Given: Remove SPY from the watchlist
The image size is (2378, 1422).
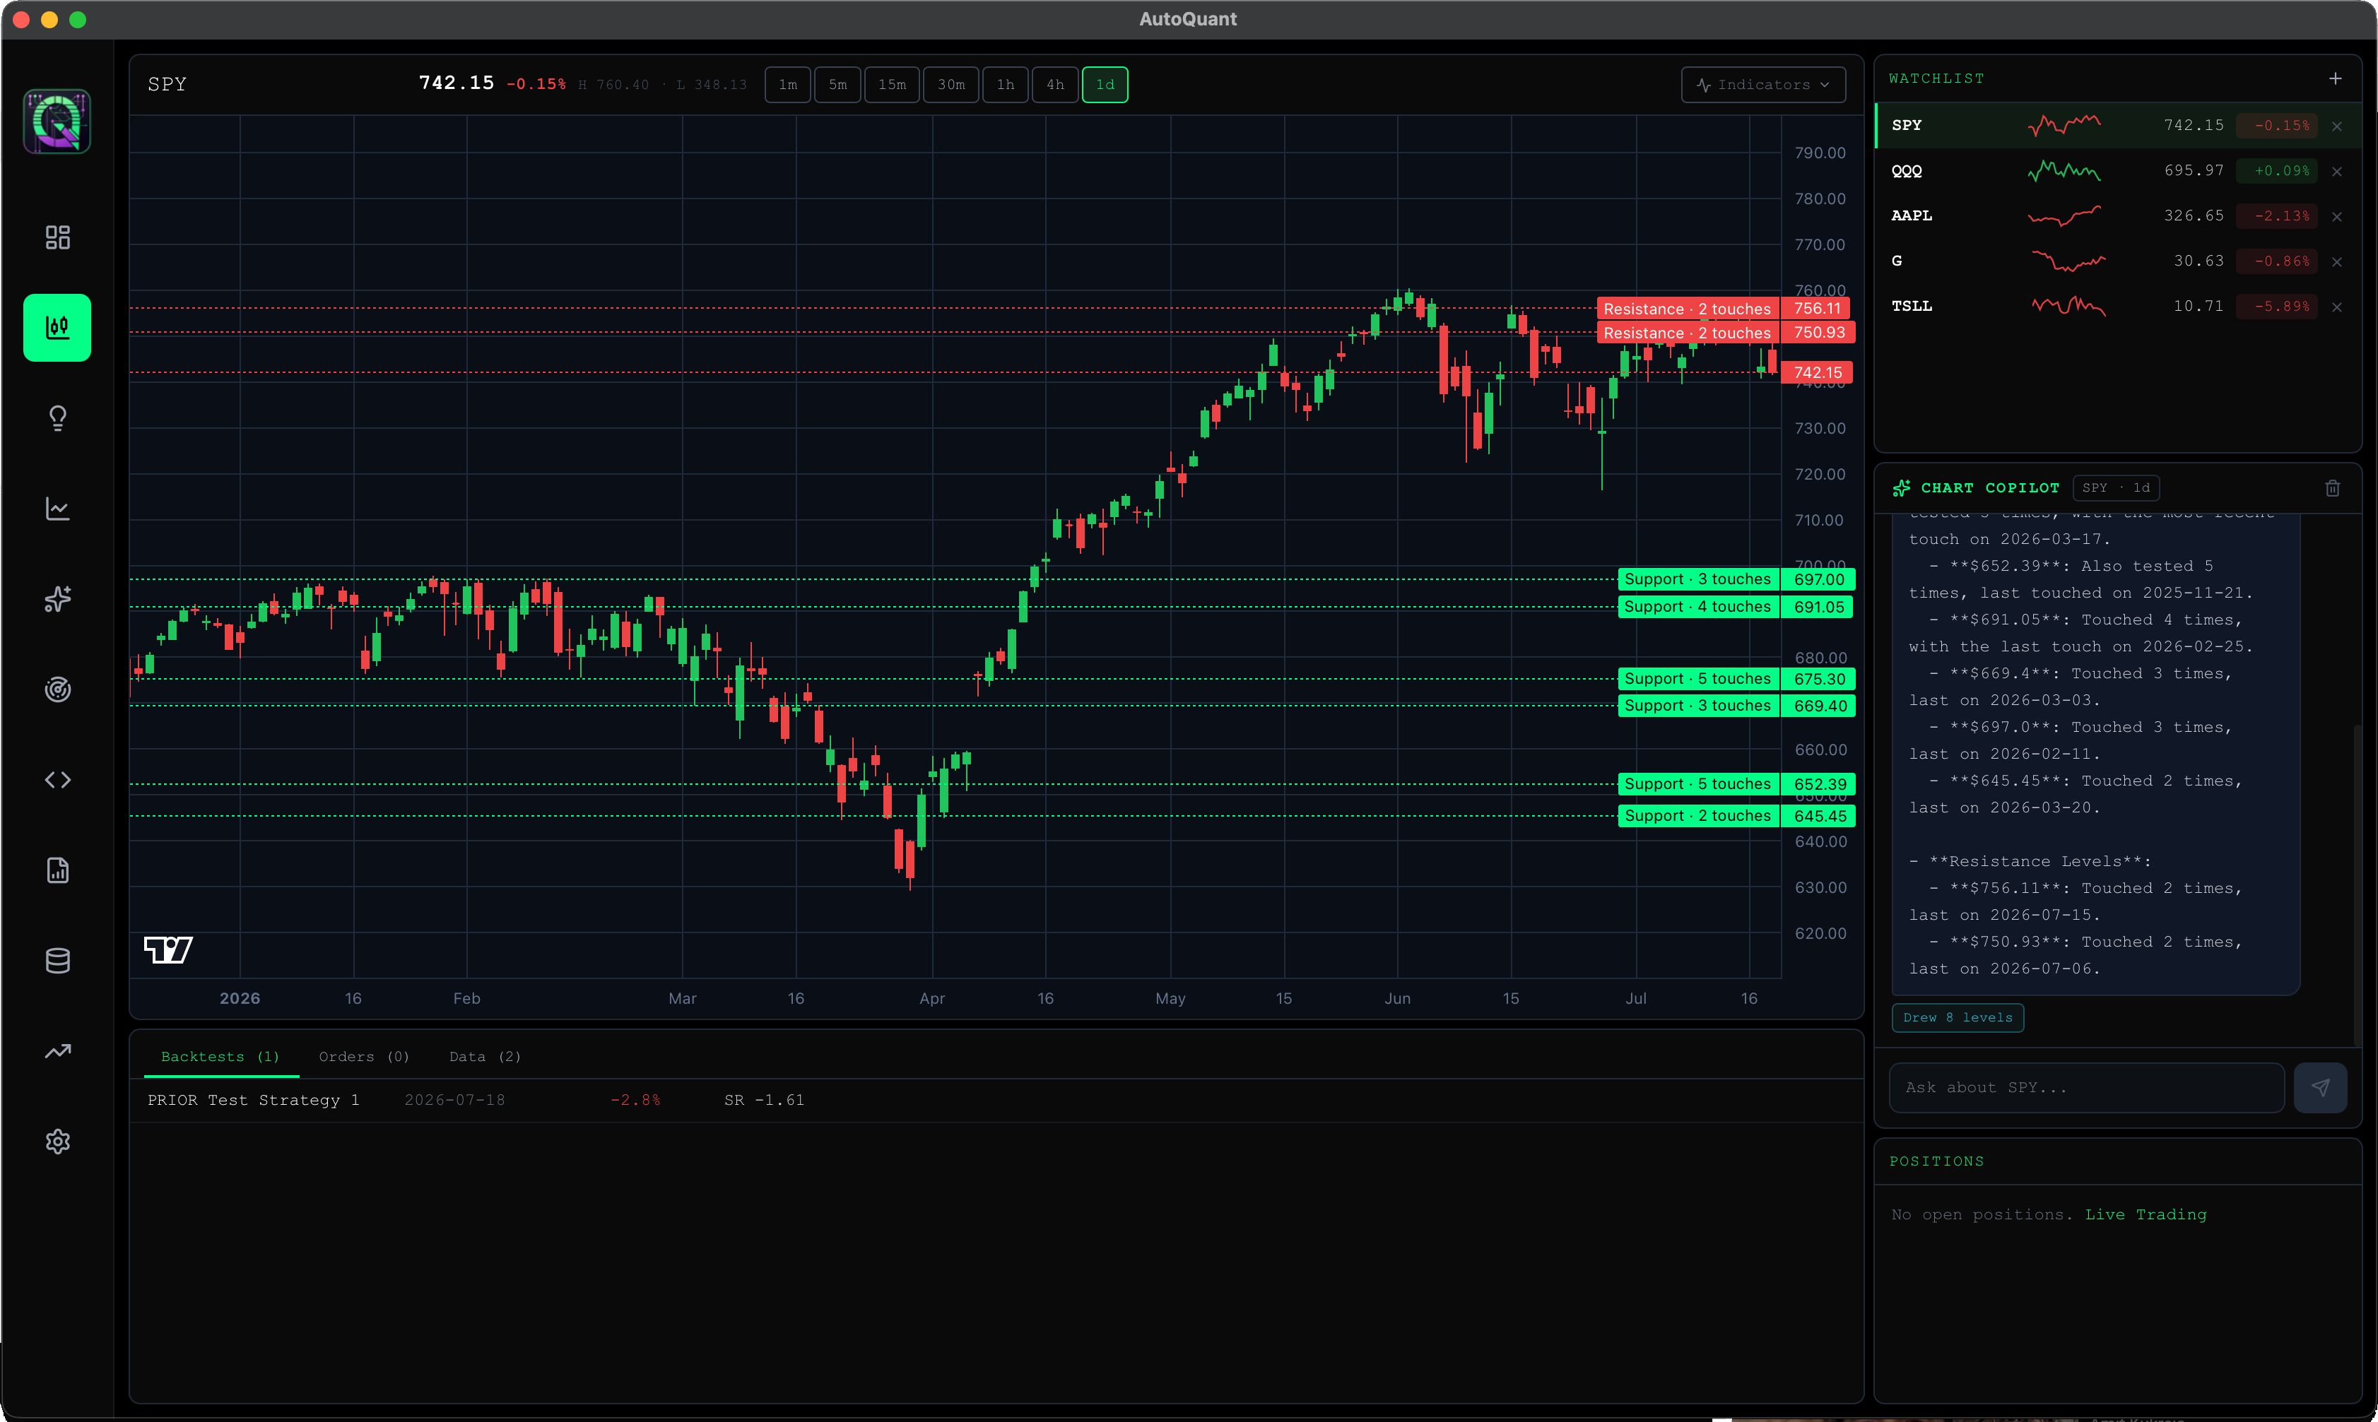Looking at the screenshot, I should [2337, 126].
